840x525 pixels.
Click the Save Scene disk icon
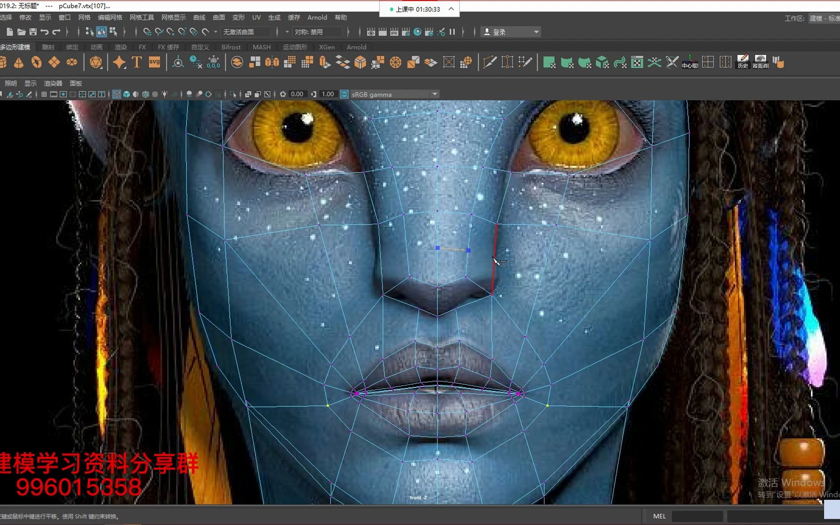coord(33,32)
